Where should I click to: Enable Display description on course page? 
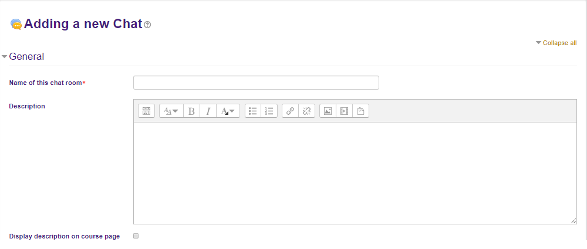click(136, 236)
